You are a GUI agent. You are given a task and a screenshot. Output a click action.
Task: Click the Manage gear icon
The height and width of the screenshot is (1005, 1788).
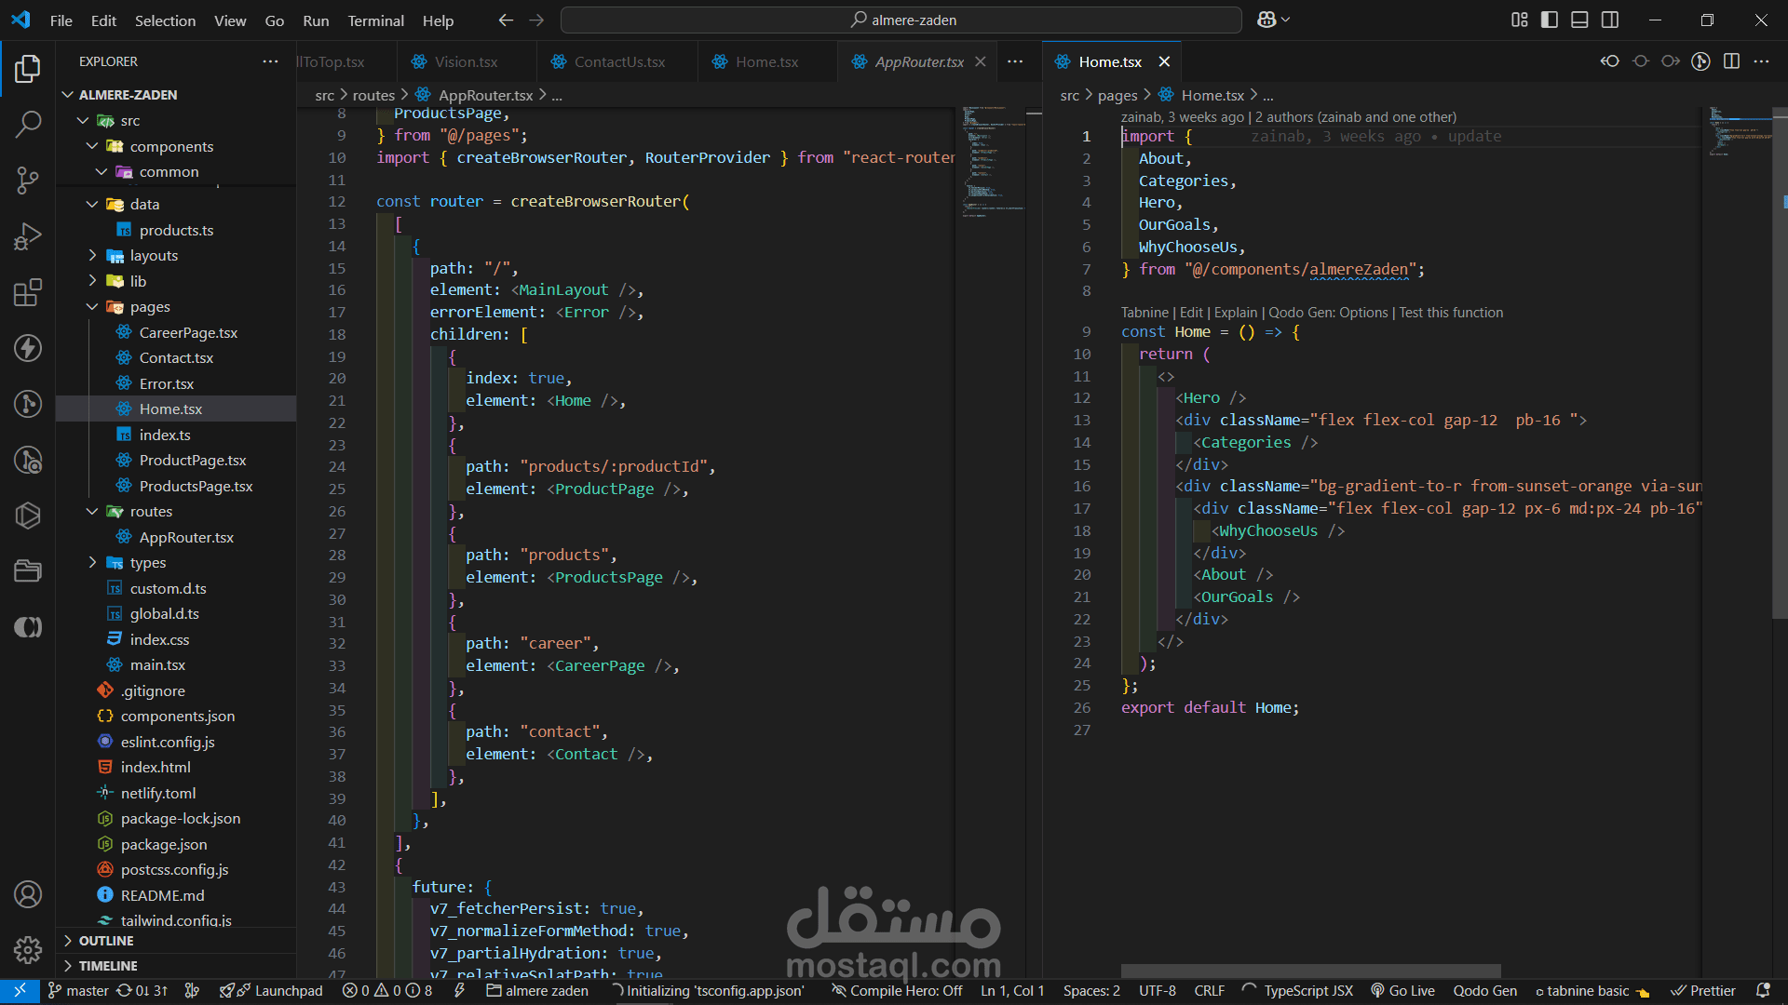[28, 950]
